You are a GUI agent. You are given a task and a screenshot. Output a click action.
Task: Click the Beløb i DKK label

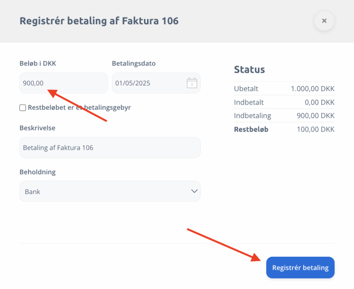click(x=38, y=63)
